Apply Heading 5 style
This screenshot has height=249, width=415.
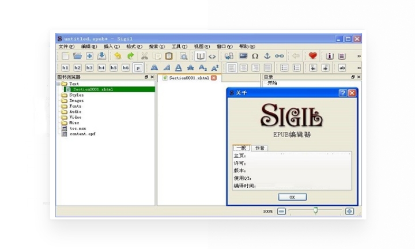pyautogui.click(x=114, y=68)
